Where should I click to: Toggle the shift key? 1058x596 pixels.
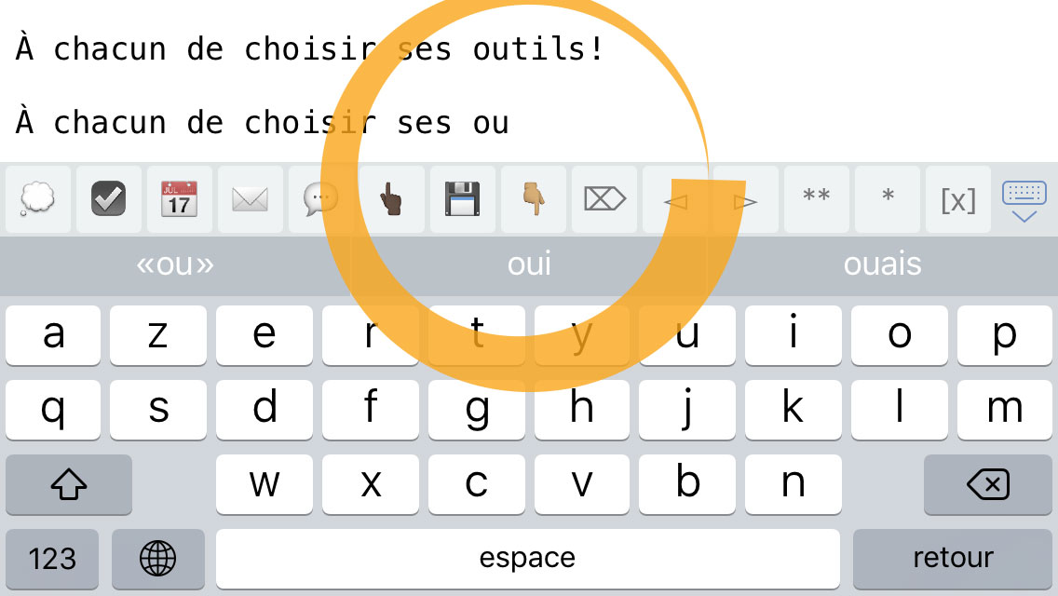tap(69, 484)
